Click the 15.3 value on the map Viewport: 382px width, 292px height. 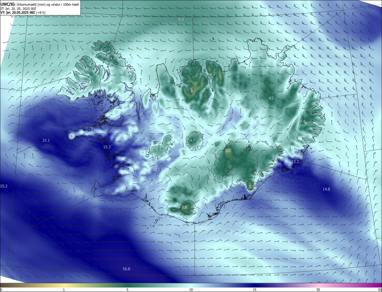tap(107, 147)
